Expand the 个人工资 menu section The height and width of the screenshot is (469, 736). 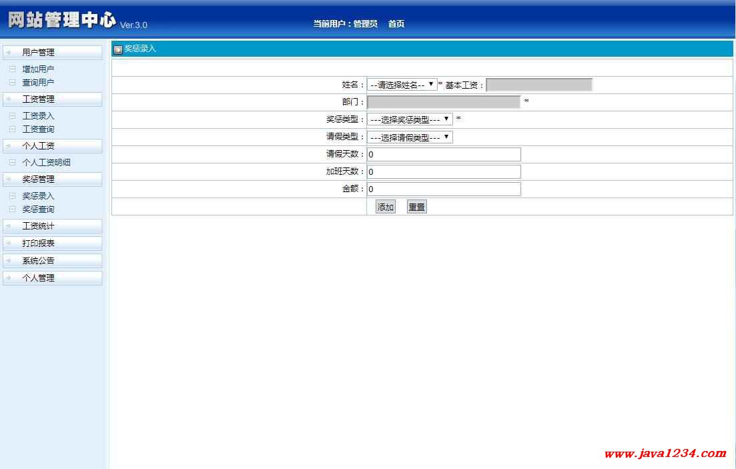pos(52,146)
